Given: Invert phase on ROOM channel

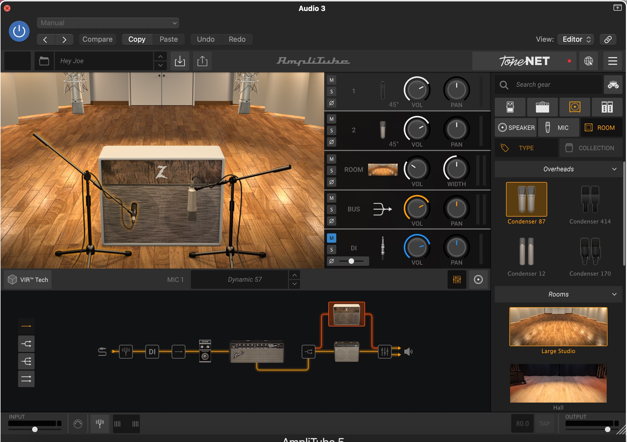Looking at the screenshot, I should [x=331, y=182].
